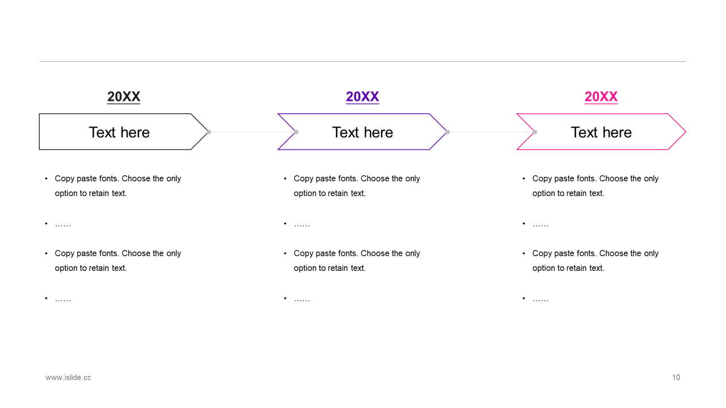Click the pink-outlined Text here chevron shape
Viewport: 726px width, 408px height.
[x=601, y=132]
